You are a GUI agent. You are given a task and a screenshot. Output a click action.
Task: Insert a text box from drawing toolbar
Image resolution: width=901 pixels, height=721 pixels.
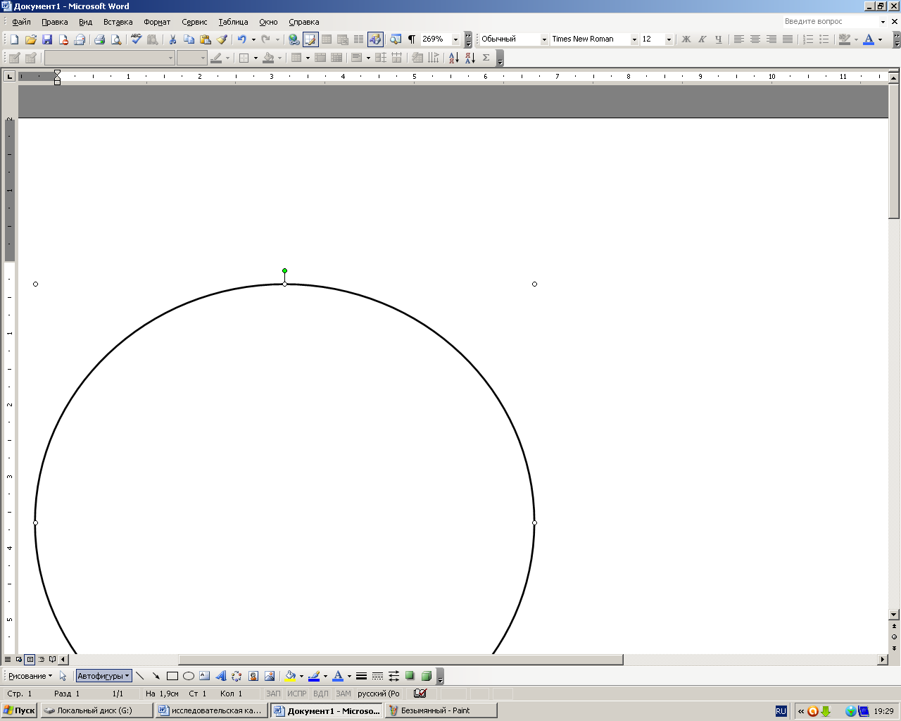tap(205, 676)
